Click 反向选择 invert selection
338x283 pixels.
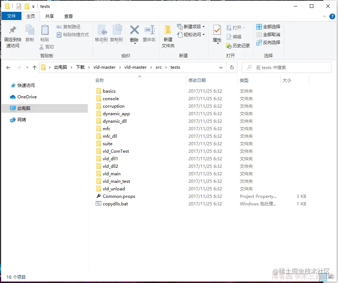(268, 42)
